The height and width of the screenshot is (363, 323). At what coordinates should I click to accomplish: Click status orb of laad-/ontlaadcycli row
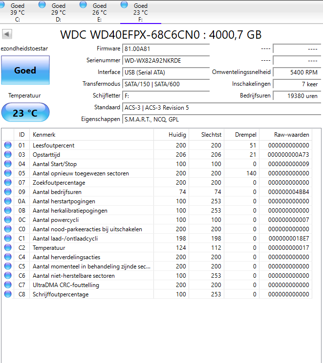coord(8,238)
